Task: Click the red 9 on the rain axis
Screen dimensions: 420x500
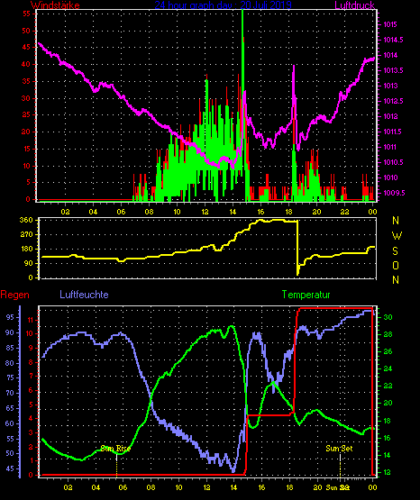Action: 32,348
